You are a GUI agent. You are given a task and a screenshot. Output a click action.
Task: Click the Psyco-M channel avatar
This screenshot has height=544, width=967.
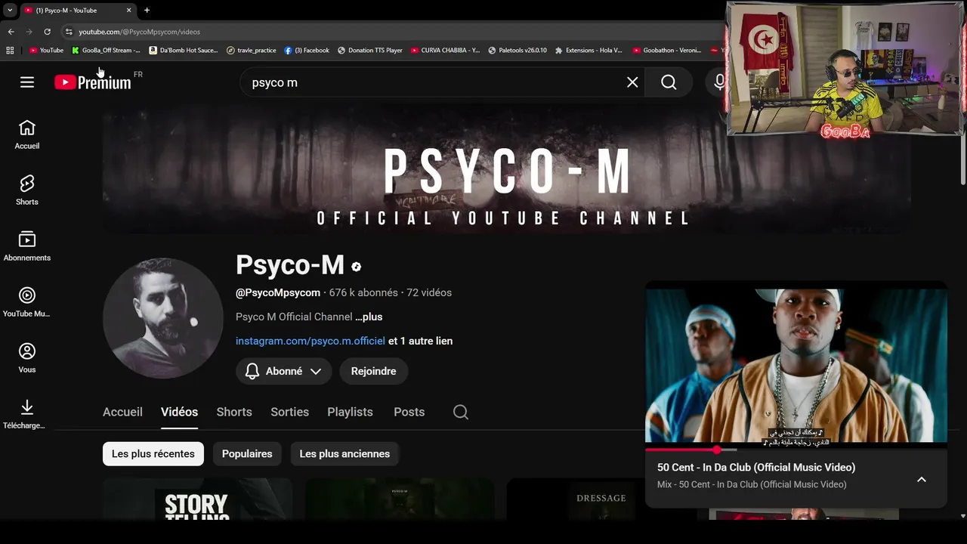tap(163, 318)
